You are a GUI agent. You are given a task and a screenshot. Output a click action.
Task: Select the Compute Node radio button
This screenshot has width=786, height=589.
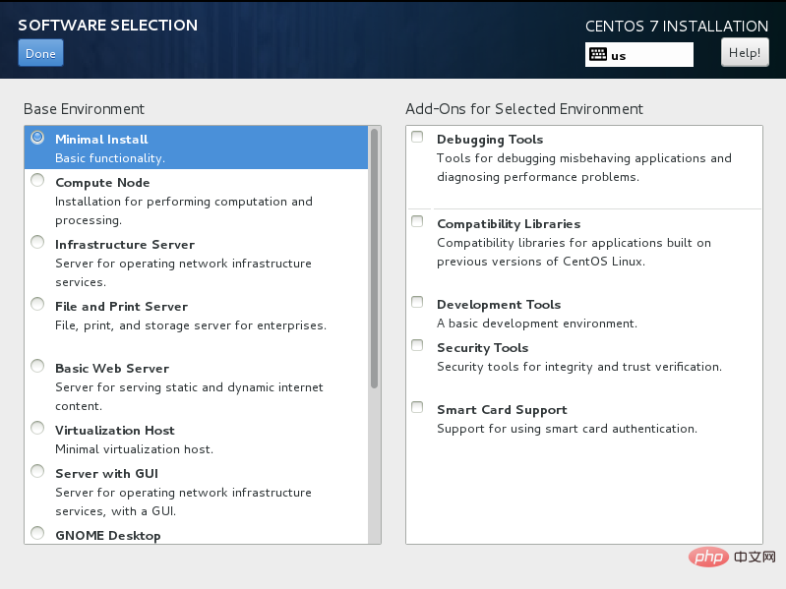[x=37, y=180]
